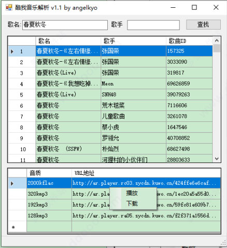Click artist cell 朴灿烈
Image resolution: width=227 pixels, height=248 pixels.
pos(133,149)
